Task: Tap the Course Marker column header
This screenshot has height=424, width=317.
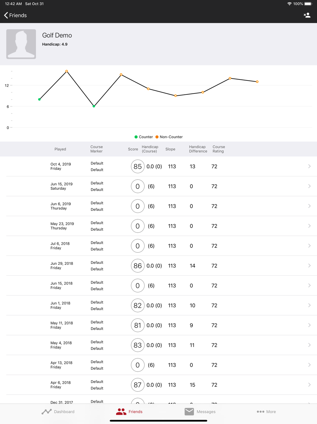Action: (97, 149)
